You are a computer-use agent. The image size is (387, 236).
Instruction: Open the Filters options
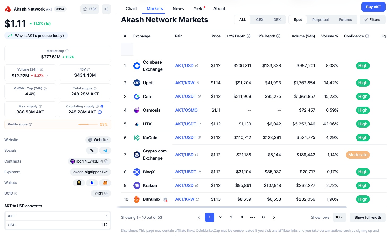372,20
